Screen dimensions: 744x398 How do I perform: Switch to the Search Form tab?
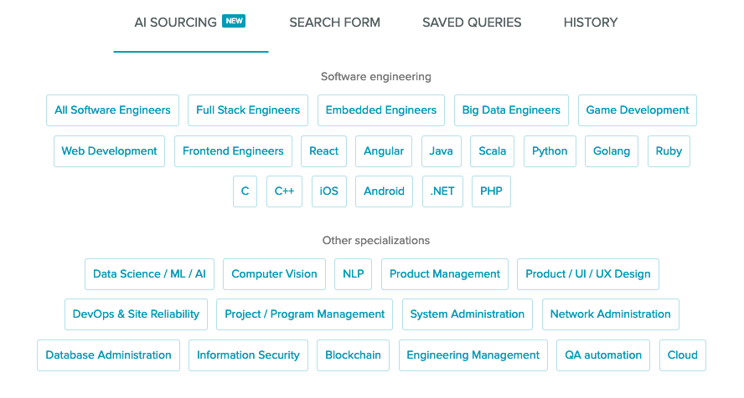click(334, 23)
